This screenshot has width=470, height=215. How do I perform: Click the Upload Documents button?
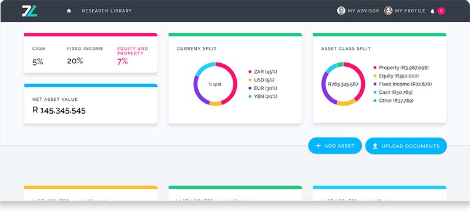pos(406,146)
